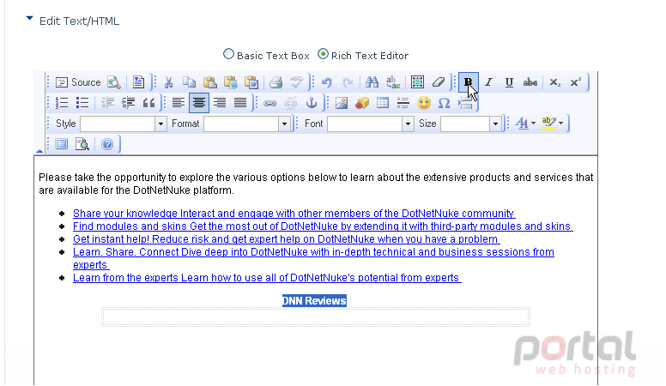This screenshot has width=666, height=386.
Task: Open the Learn from the experts link
Action: pyautogui.click(x=267, y=278)
